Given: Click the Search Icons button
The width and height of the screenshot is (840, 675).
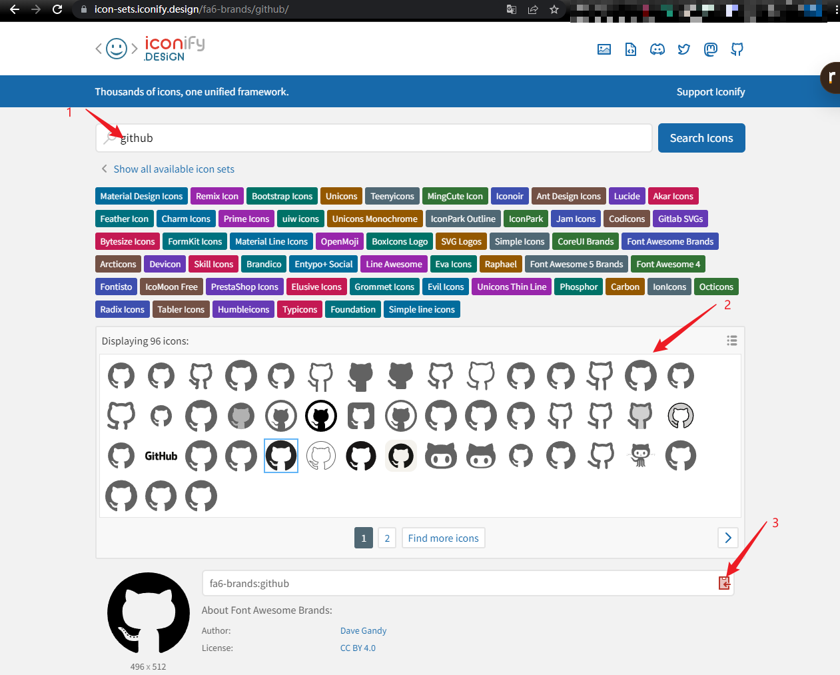Looking at the screenshot, I should click(701, 138).
